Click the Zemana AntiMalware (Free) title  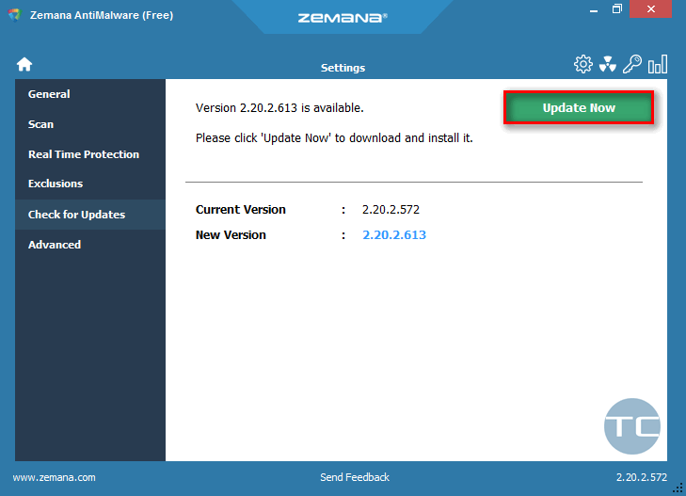point(102,15)
